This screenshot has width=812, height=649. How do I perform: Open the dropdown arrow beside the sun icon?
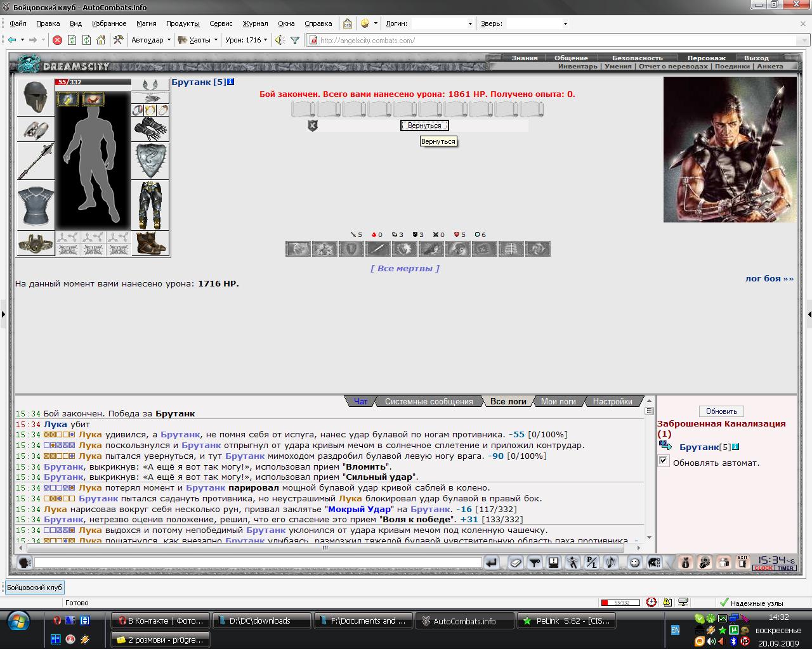pos(376,23)
